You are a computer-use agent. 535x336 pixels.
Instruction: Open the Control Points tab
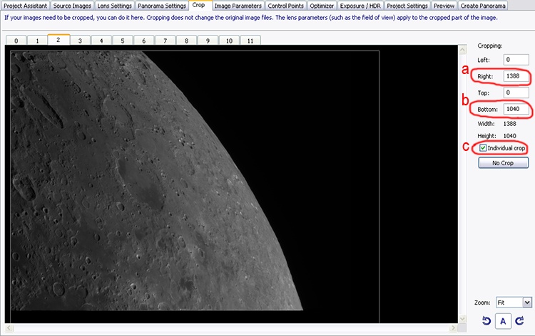click(287, 6)
